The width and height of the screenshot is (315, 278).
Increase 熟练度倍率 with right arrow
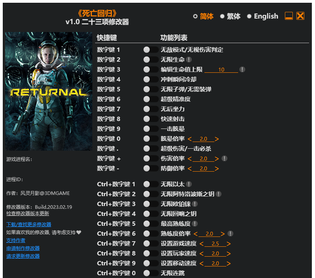click(223, 234)
